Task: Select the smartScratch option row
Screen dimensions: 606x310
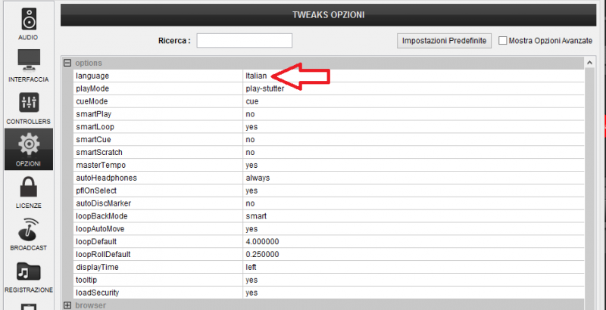Action: [x=329, y=152]
